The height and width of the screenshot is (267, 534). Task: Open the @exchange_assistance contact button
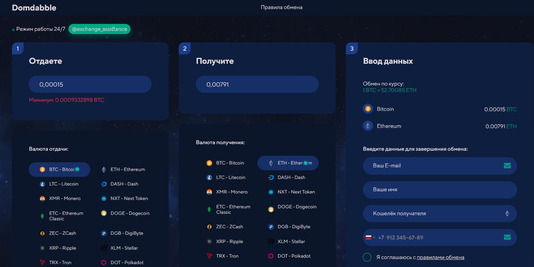(x=99, y=29)
